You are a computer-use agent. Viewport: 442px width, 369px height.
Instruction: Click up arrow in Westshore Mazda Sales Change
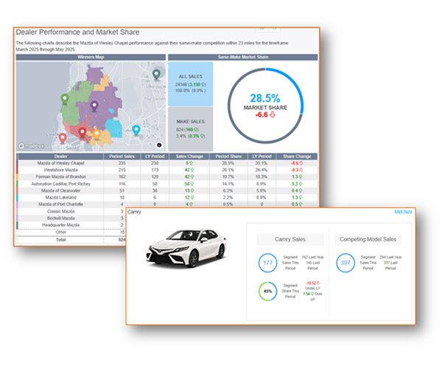(192, 170)
